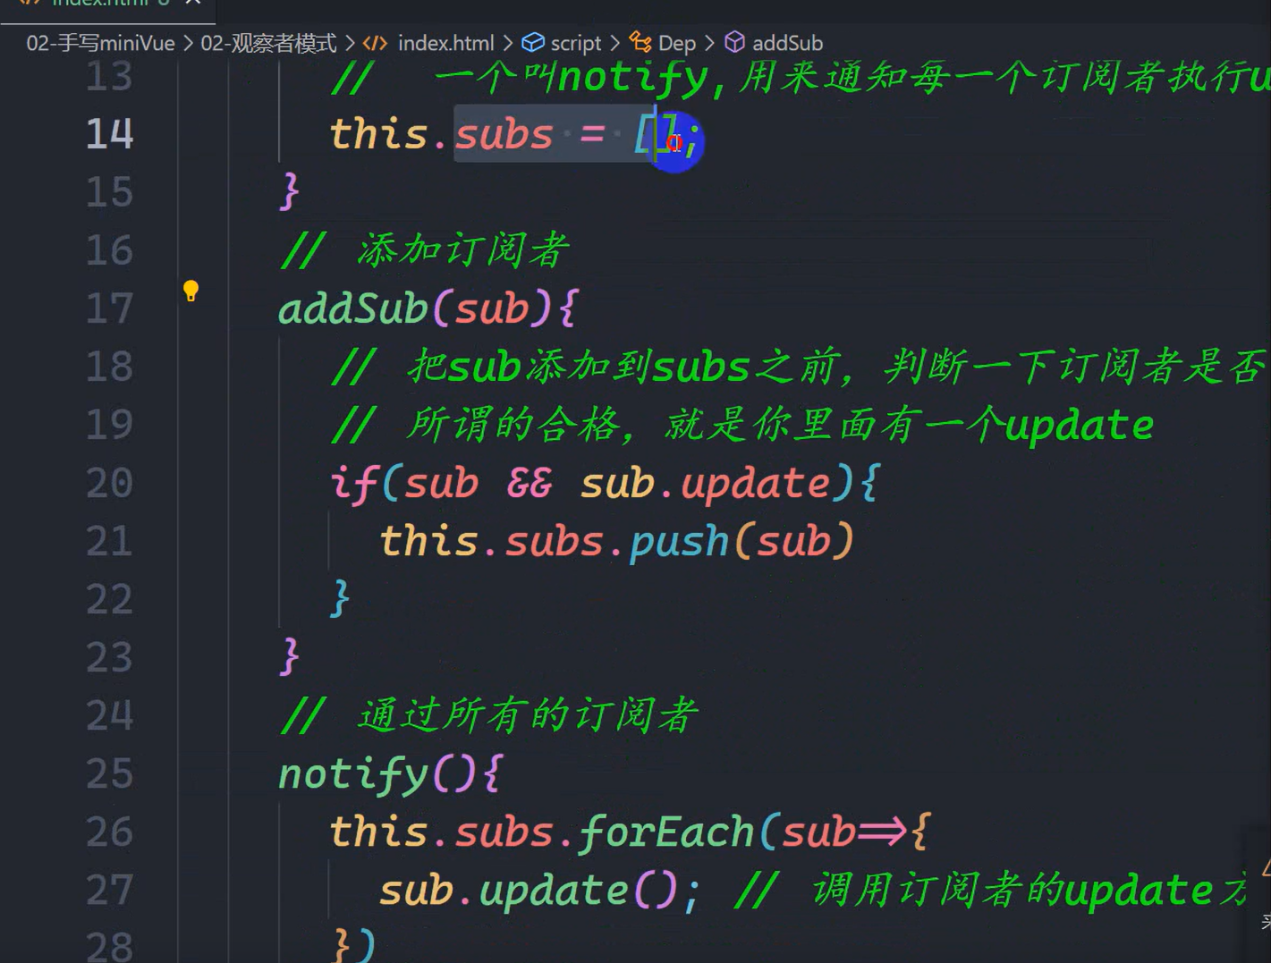The height and width of the screenshot is (963, 1271).
Task: Select the index.html breadcrumb item
Action: tap(445, 43)
